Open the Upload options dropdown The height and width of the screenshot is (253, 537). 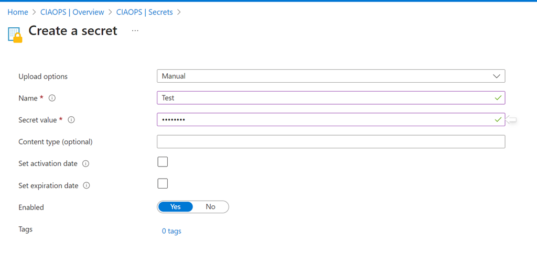[330, 76]
